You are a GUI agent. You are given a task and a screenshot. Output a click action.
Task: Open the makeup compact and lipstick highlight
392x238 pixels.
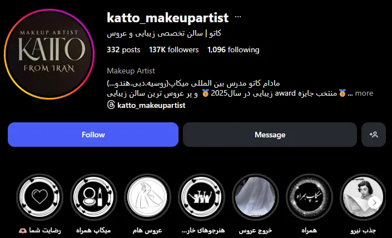click(93, 197)
